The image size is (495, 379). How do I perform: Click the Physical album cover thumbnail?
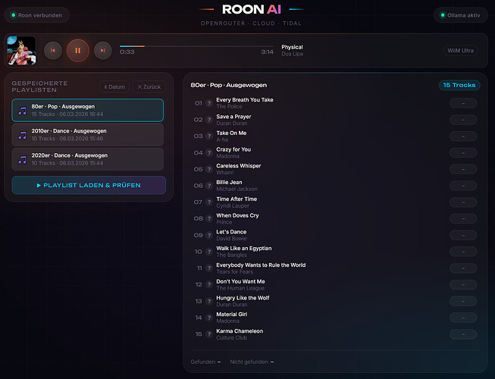(21, 51)
